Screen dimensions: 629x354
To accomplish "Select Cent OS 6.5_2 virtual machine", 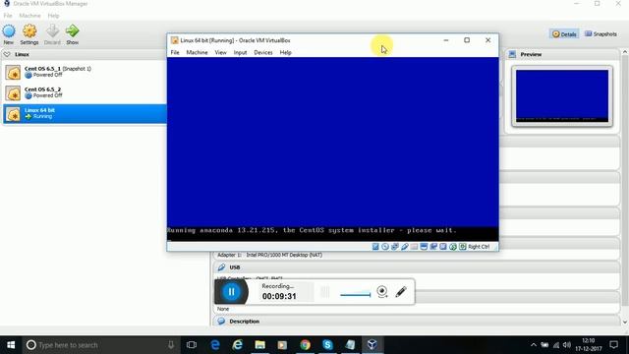I will pos(85,92).
